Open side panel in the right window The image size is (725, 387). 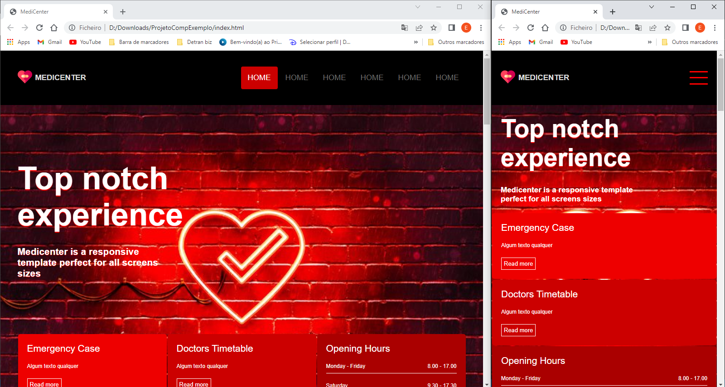686,28
